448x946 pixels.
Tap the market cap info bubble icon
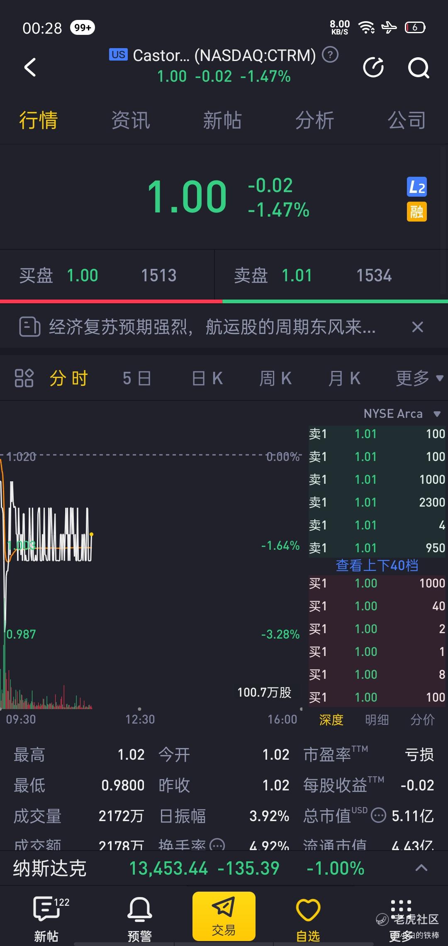point(378,816)
